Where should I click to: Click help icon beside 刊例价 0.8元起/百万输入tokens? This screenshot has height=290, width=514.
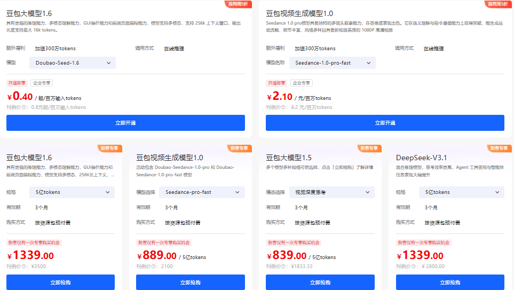pos(23,107)
